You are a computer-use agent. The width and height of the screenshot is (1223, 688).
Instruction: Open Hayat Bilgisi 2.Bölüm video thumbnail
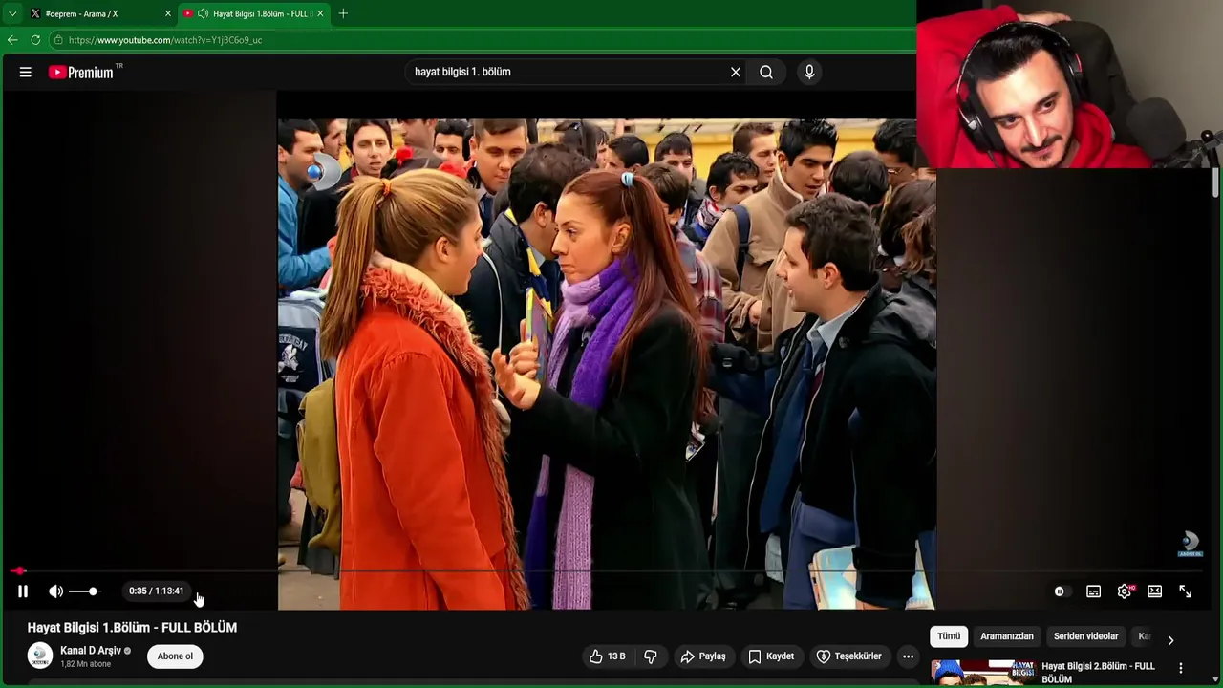click(x=983, y=673)
